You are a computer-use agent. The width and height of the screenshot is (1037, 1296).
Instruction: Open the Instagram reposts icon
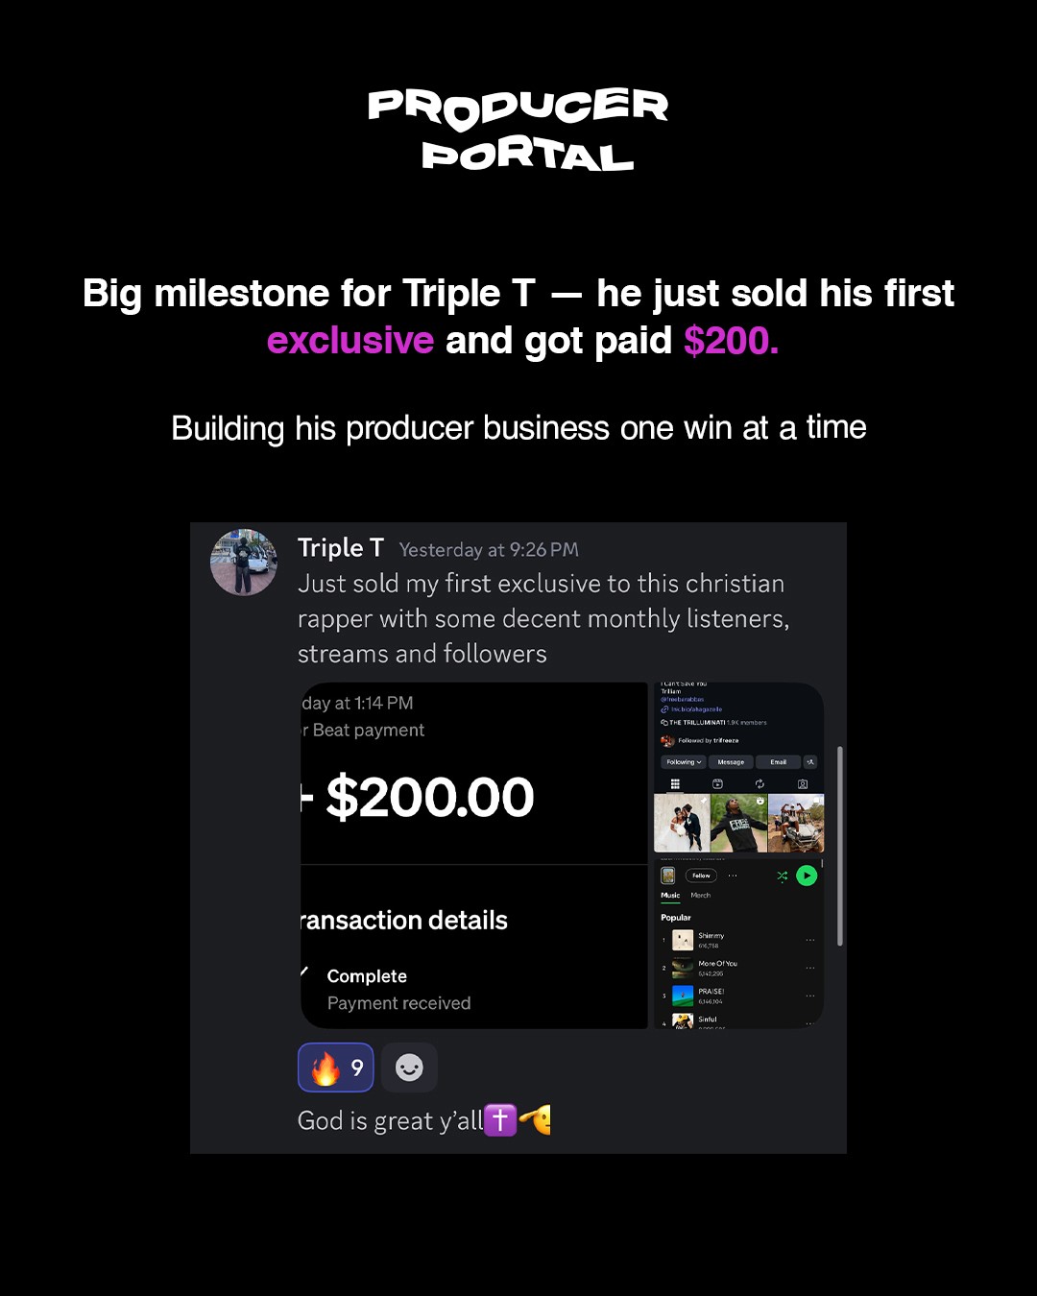[x=760, y=784]
